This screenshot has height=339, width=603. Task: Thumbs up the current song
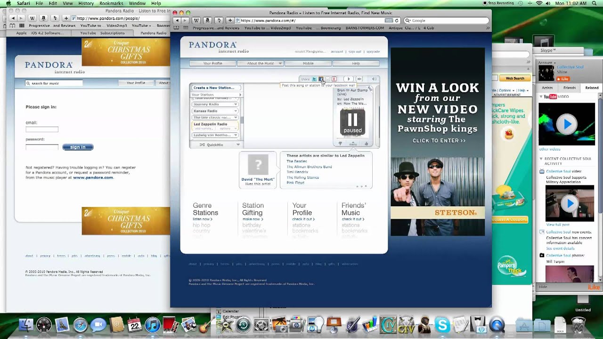pyautogui.click(x=366, y=144)
